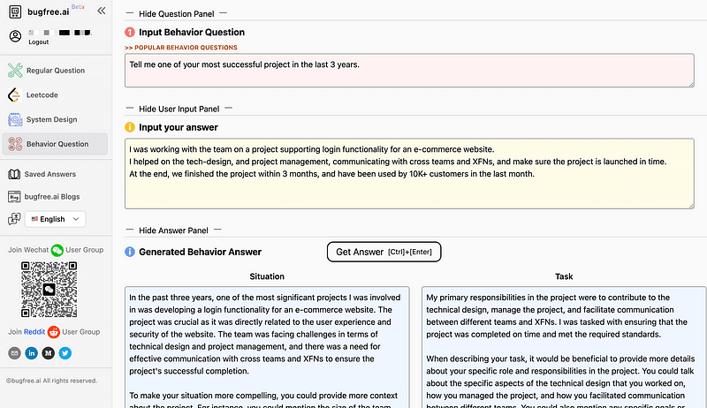Click the green WeChat icon
This screenshot has width=707, height=408.
[x=57, y=250]
